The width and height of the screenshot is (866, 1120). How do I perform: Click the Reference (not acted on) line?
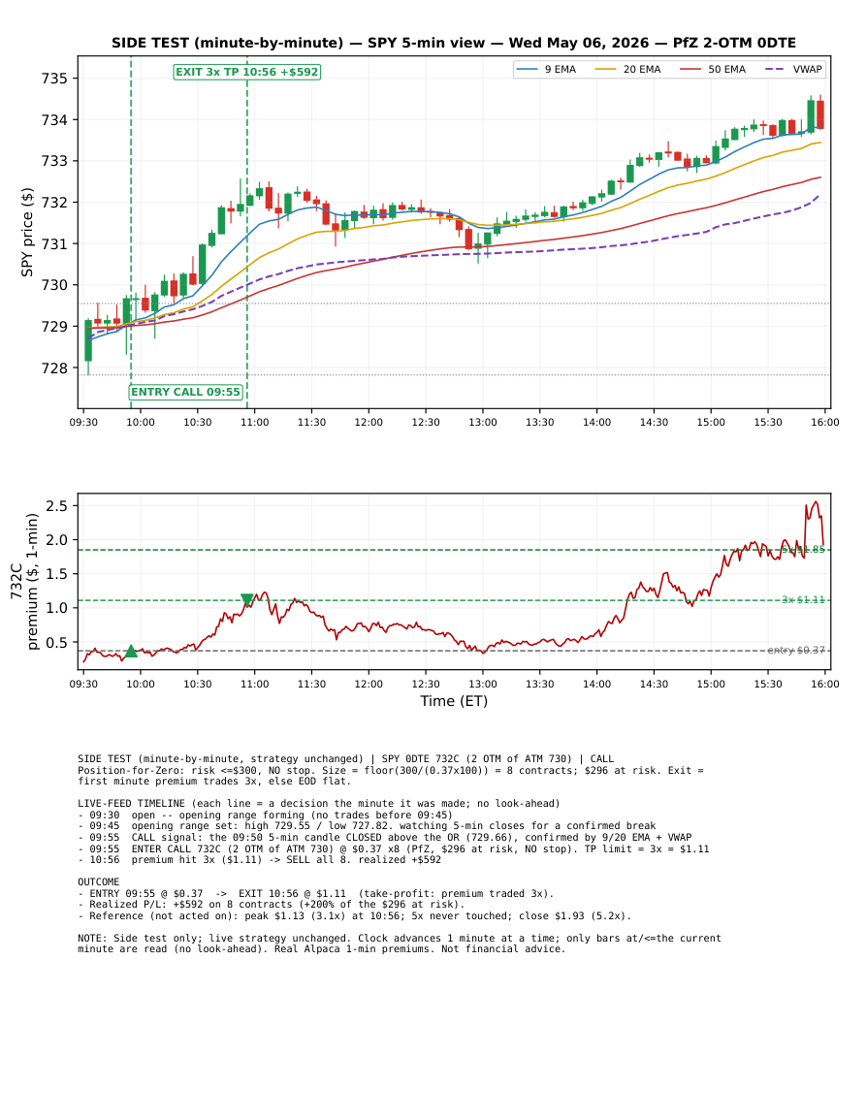tap(354, 915)
